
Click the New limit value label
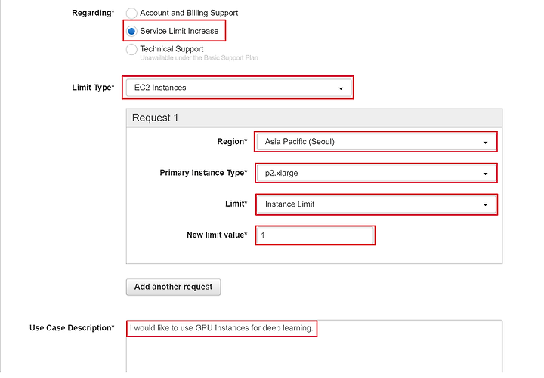(x=217, y=235)
